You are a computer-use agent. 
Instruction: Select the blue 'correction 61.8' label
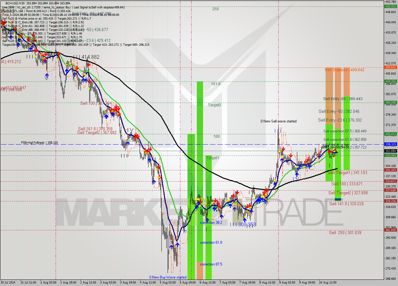click(211, 242)
